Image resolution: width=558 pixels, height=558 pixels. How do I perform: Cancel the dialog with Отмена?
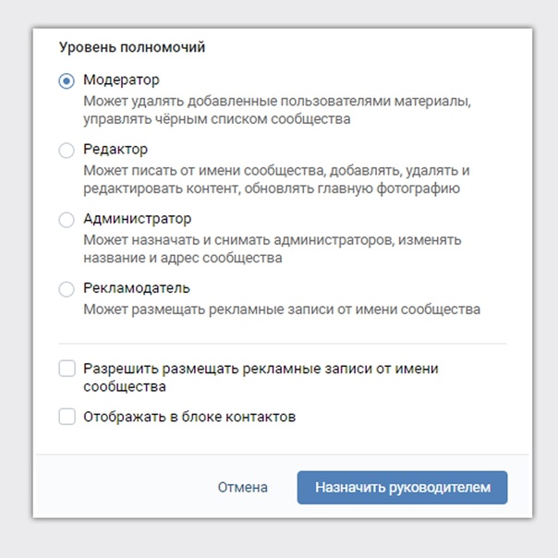pos(243,487)
